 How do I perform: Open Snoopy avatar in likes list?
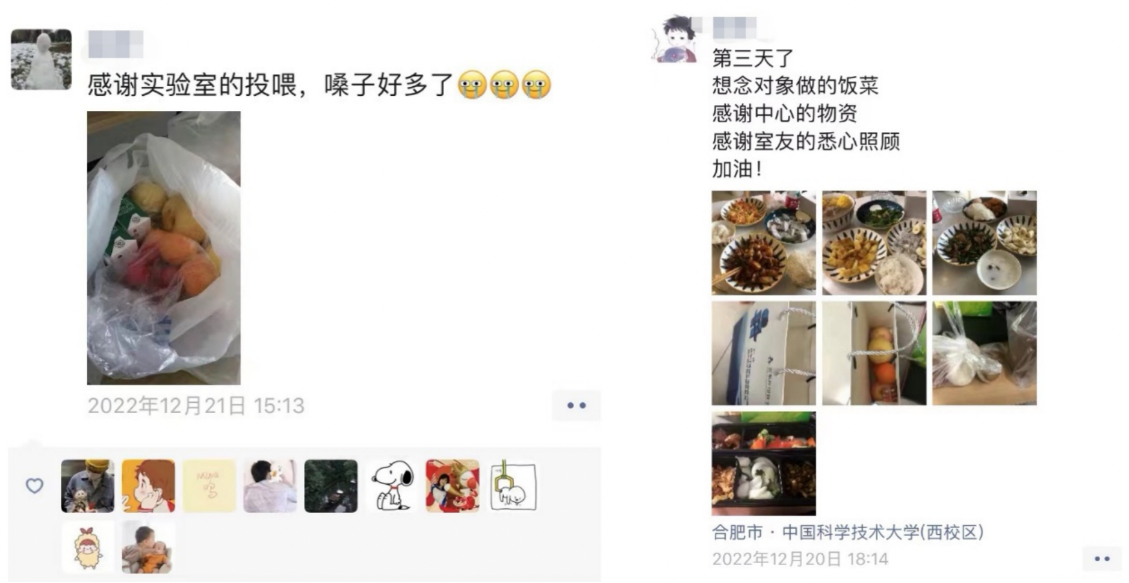392,485
